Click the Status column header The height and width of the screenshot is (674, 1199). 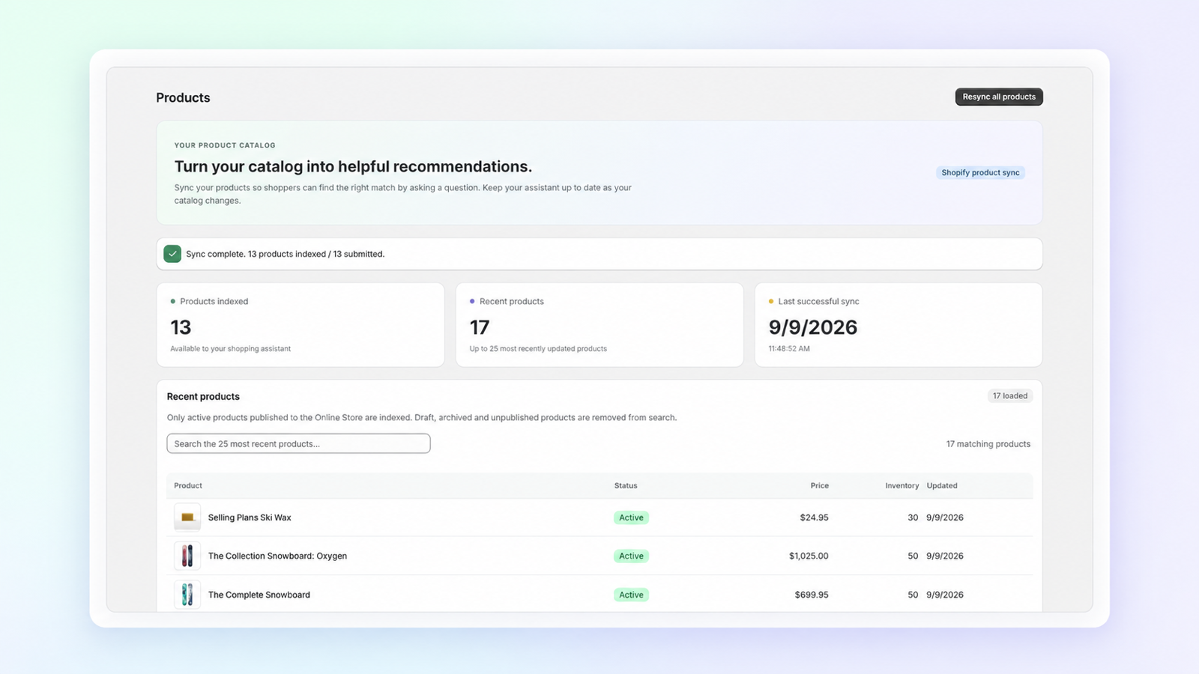[x=626, y=485]
